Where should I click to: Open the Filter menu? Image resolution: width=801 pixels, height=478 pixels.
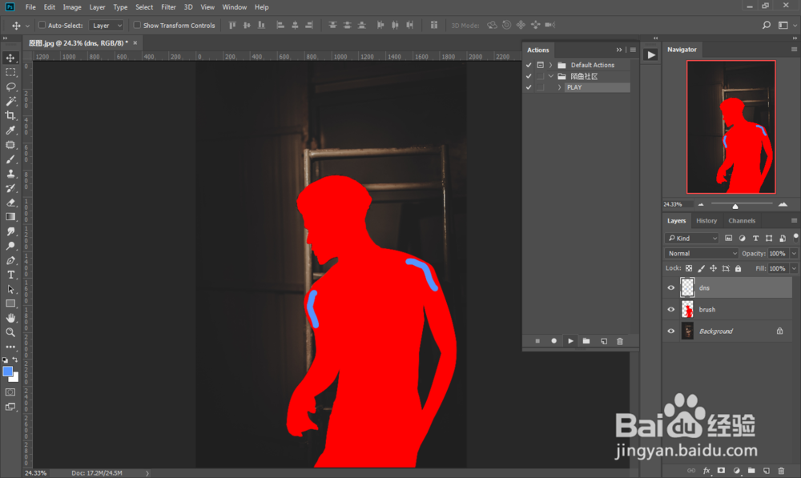[168, 7]
